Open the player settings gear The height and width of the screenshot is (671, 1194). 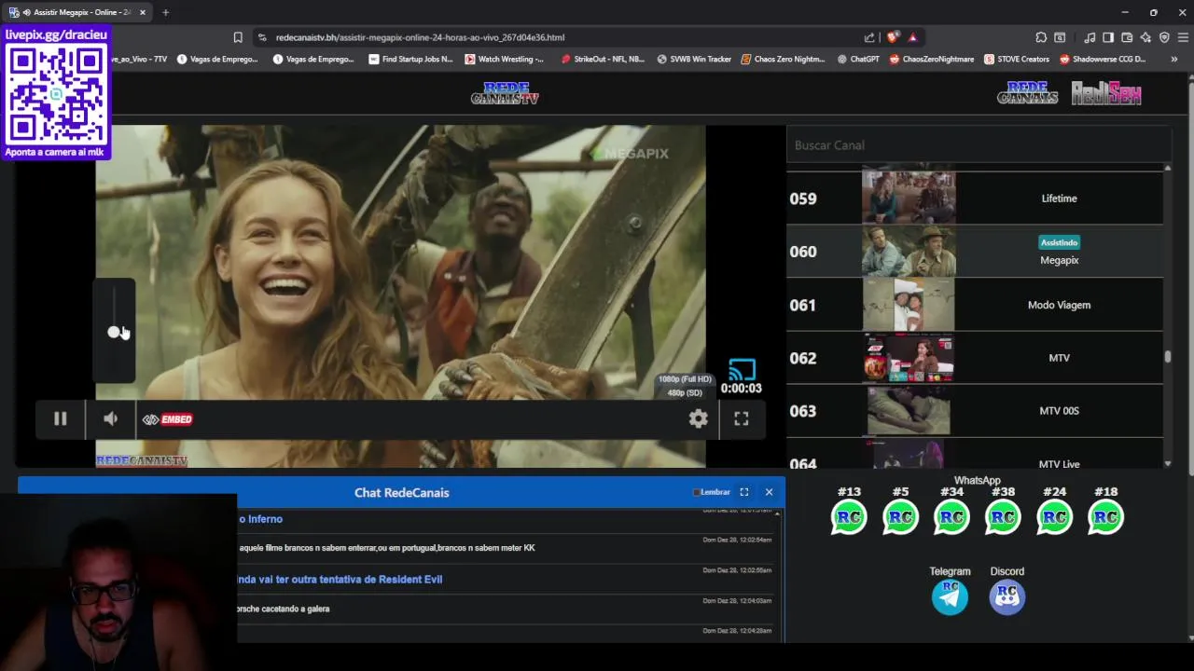698,419
